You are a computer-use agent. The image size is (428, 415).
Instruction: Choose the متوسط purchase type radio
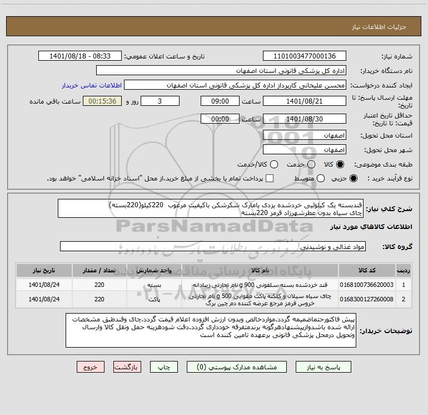pyautogui.click(x=321, y=178)
